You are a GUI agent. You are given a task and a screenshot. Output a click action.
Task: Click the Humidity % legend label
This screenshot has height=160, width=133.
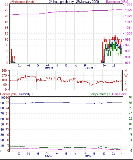[x=26, y=94]
